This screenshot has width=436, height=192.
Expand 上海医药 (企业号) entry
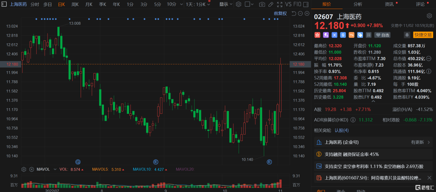coord(374,142)
